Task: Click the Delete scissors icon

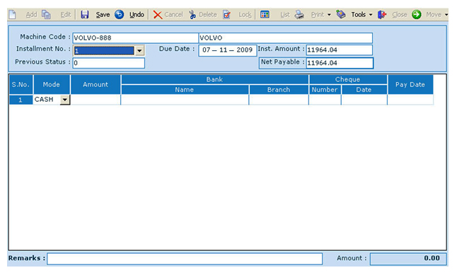Action: pos(192,15)
